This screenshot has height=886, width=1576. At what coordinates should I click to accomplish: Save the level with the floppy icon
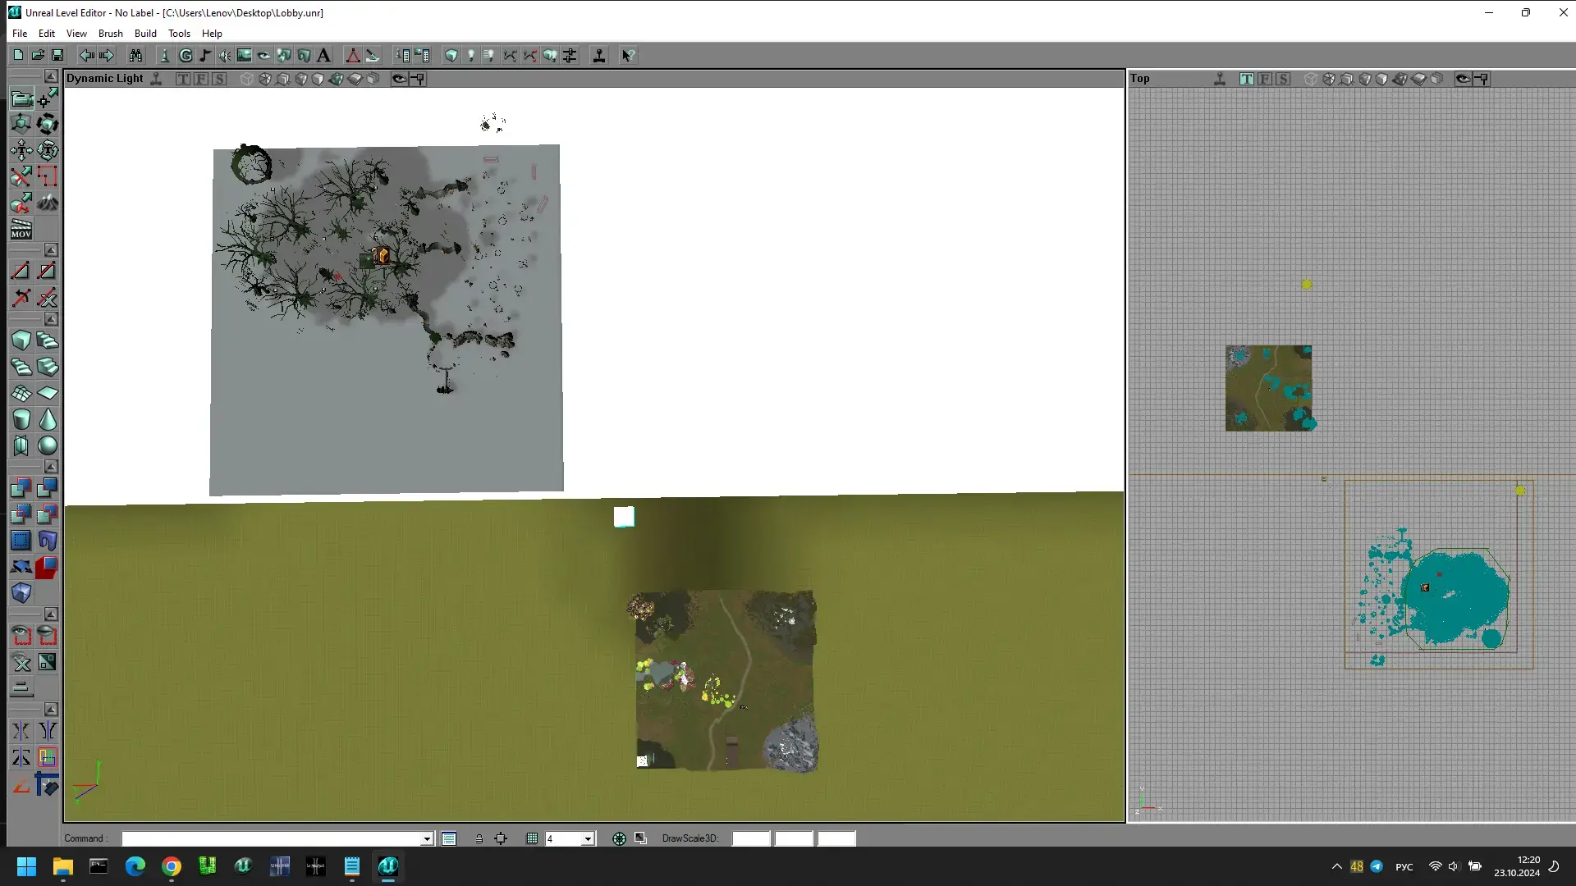point(57,55)
